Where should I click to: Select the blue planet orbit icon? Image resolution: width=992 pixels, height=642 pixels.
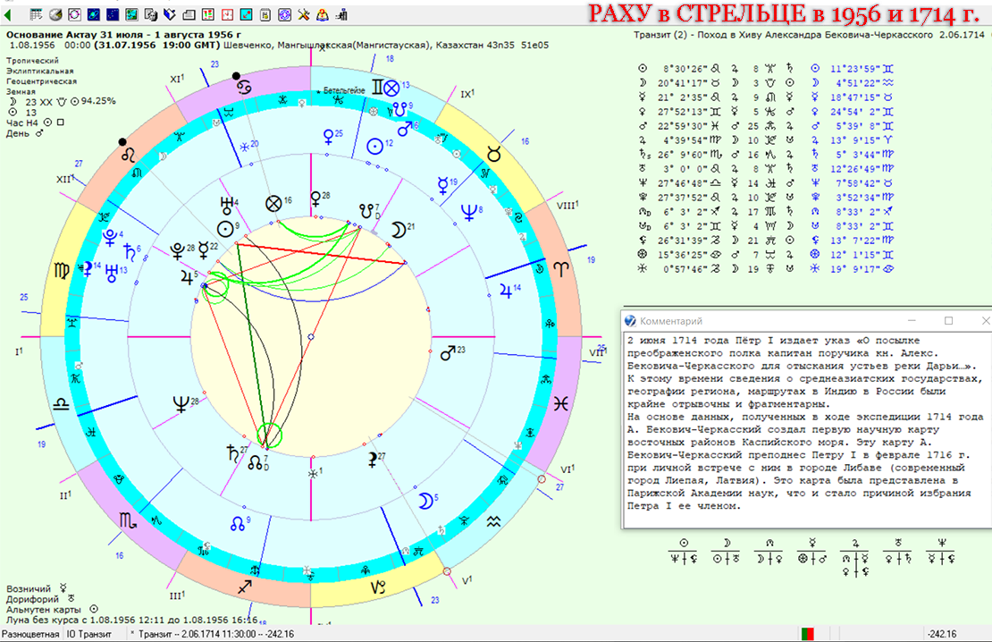pos(94,14)
